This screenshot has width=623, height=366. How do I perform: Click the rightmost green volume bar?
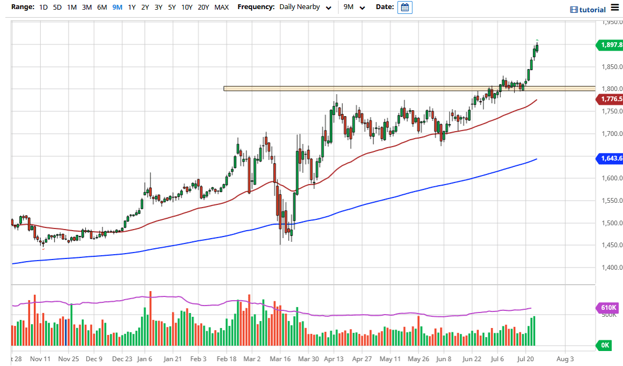[534, 331]
